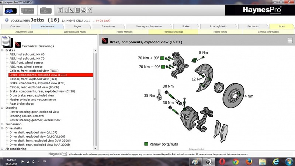Open the Transmission tab
The image size is (295, 166).
pyautogui.click(x=108, y=26)
